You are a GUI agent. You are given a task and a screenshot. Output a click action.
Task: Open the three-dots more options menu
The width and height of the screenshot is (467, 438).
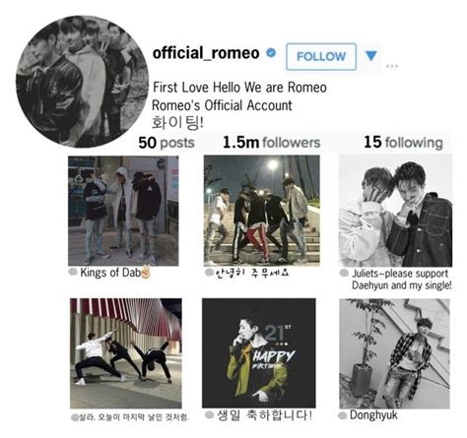[x=392, y=66]
